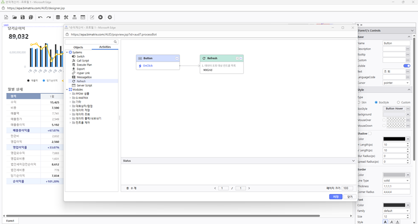Image resolution: width=418 pixels, height=224 pixels.
Task: Click the Corner Radius input field
Action: click(x=396, y=192)
